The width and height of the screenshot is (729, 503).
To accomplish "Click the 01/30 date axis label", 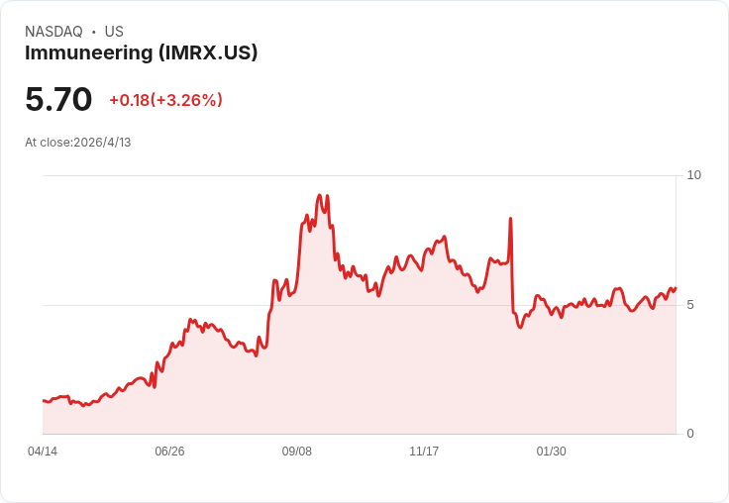I will pyautogui.click(x=552, y=451).
